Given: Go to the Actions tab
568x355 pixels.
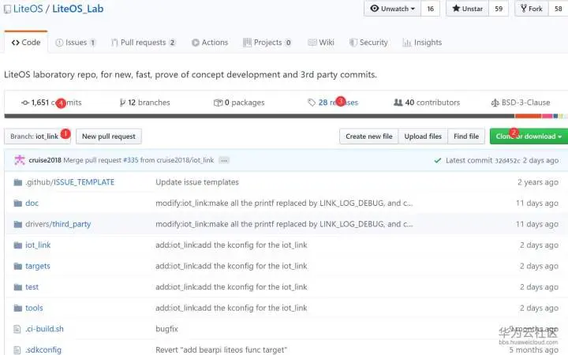Looking at the screenshot, I should click(210, 43).
